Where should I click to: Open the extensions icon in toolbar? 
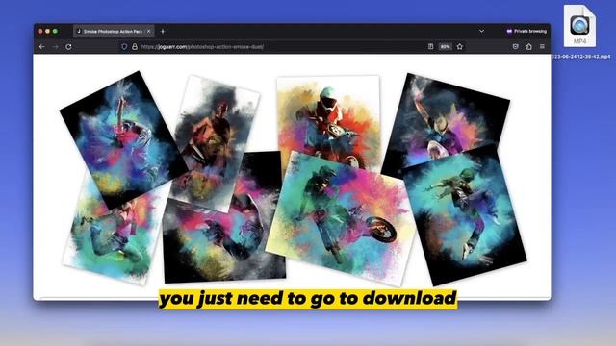pos(528,47)
